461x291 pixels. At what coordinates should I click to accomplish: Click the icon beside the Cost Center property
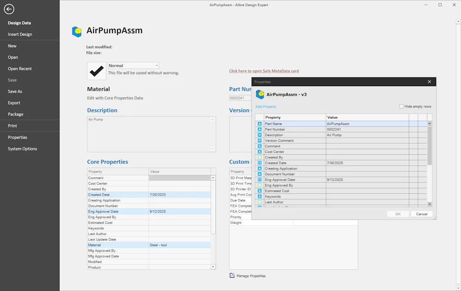(260, 152)
